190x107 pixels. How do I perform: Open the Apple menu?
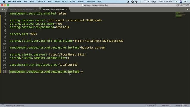4,1
